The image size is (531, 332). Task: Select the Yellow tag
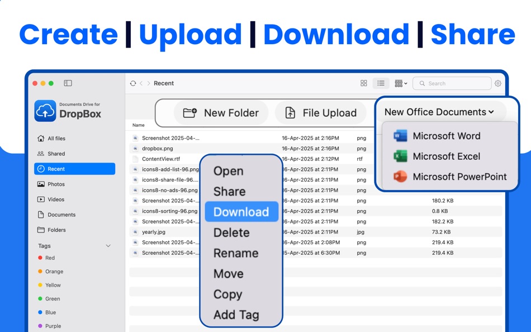tap(49, 285)
